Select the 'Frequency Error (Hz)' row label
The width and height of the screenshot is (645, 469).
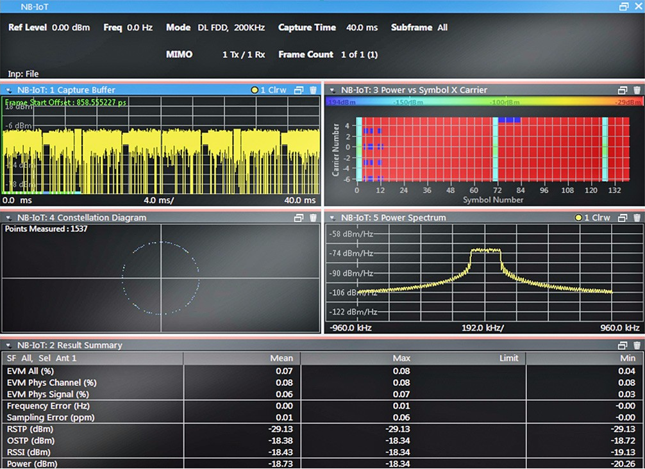click(x=48, y=406)
